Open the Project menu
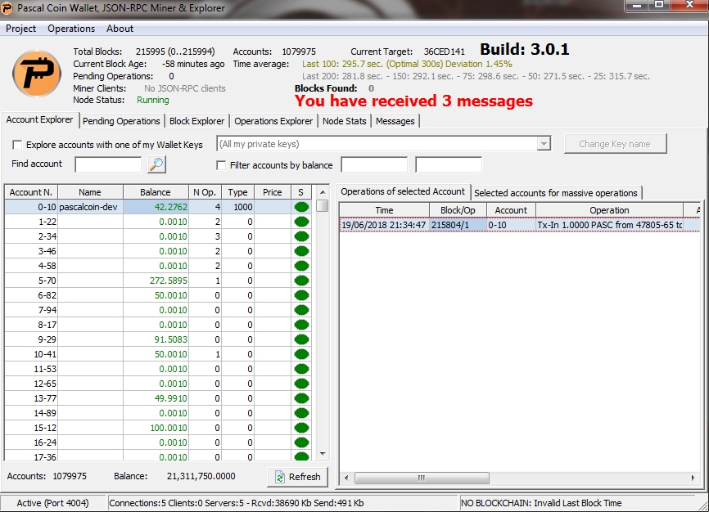The image size is (709, 512). pyautogui.click(x=20, y=29)
